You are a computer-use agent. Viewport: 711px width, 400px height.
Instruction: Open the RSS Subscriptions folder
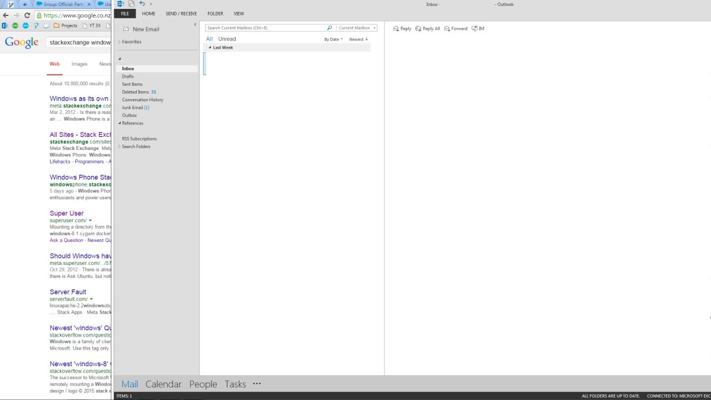coord(139,139)
